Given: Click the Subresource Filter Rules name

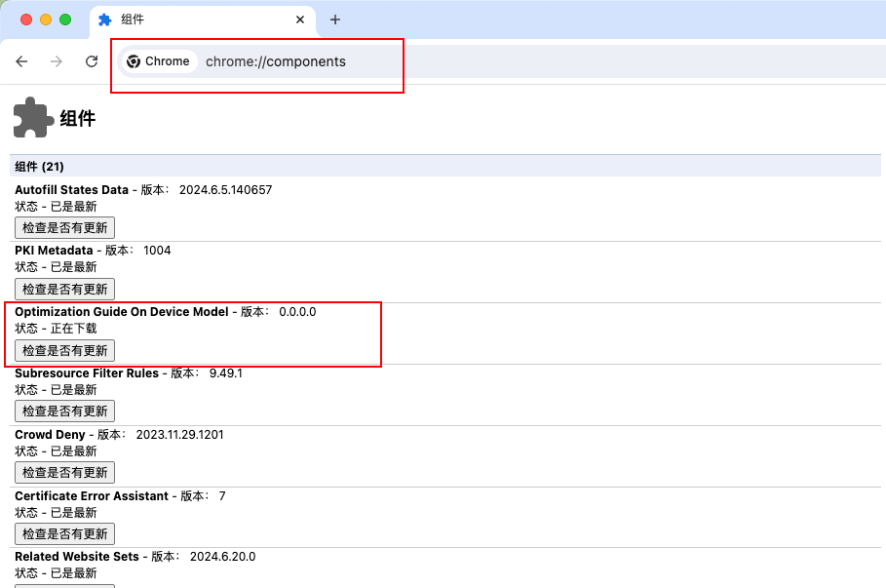Looking at the screenshot, I should 87,373.
